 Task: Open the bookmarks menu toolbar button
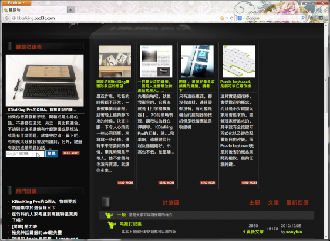(x=321, y=18)
